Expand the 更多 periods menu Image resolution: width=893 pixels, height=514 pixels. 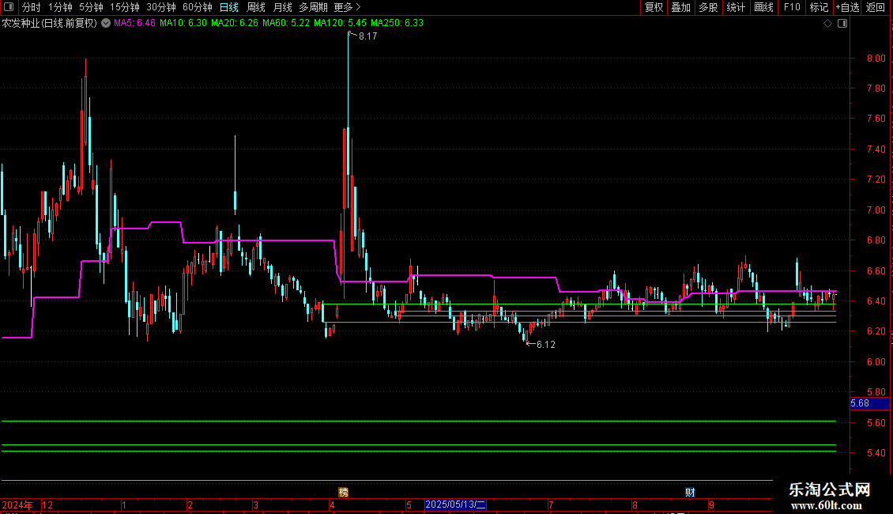[347, 7]
